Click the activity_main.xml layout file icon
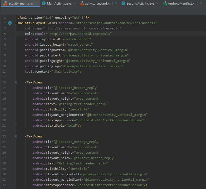The image size is (206, 189). click(5, 3)
